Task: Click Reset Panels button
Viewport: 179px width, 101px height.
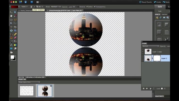Action: click(x=145, y=2)
